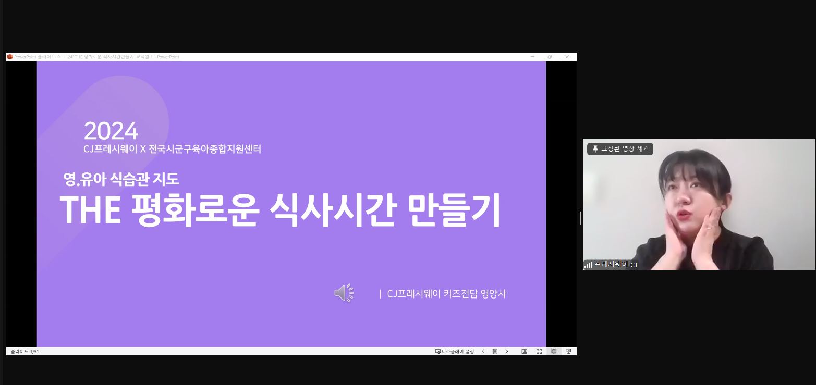Click the 프레시웨이 CJ participant name label

(616, 265)
